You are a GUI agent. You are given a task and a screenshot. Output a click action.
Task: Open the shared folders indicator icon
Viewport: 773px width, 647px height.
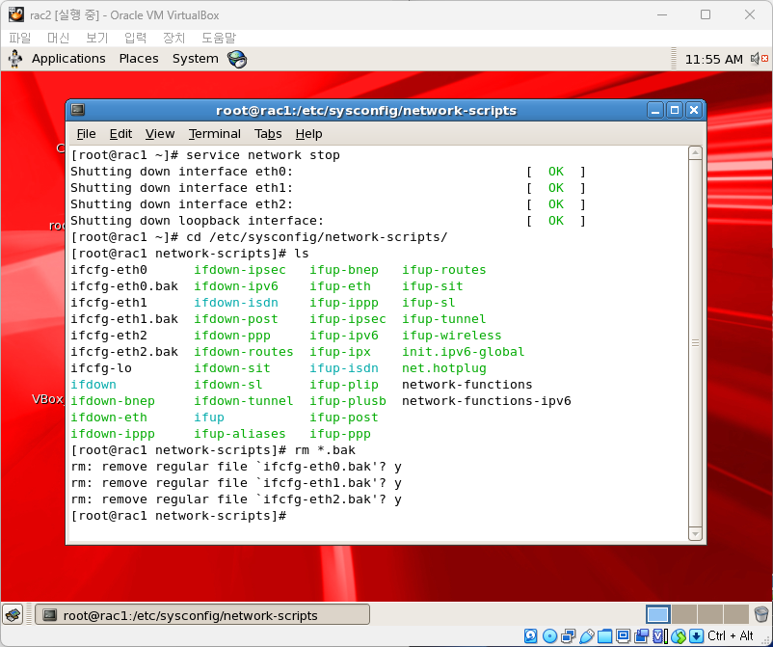pyautogui.click(x=605, y=636)
